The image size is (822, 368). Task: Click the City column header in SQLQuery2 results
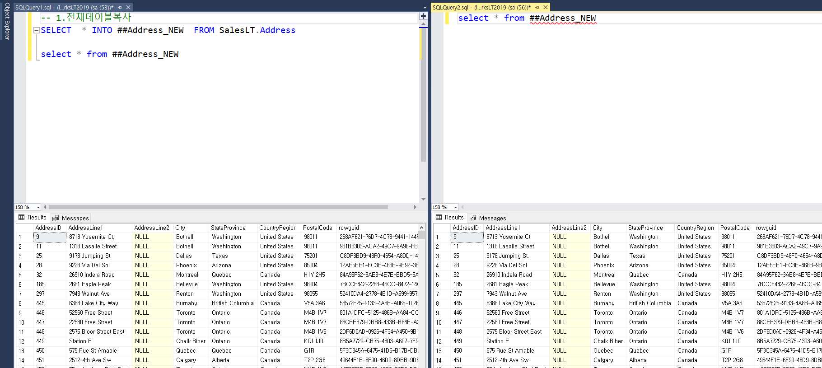pyautogui.click(x=608, y=228)
